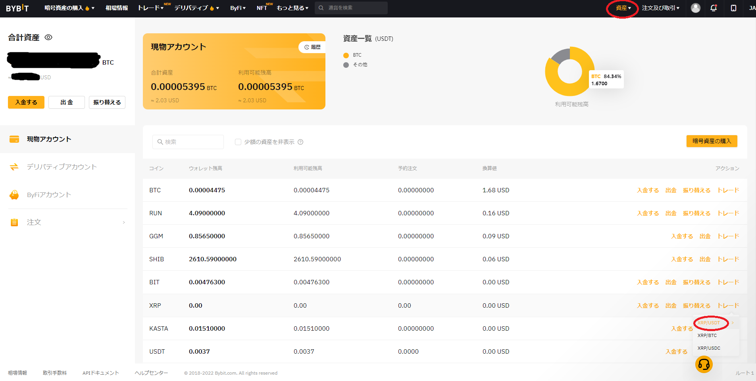Screen dimensions: 756x381
Task: Choose XRP/USDC from trade popup
Action: point(709,348)
